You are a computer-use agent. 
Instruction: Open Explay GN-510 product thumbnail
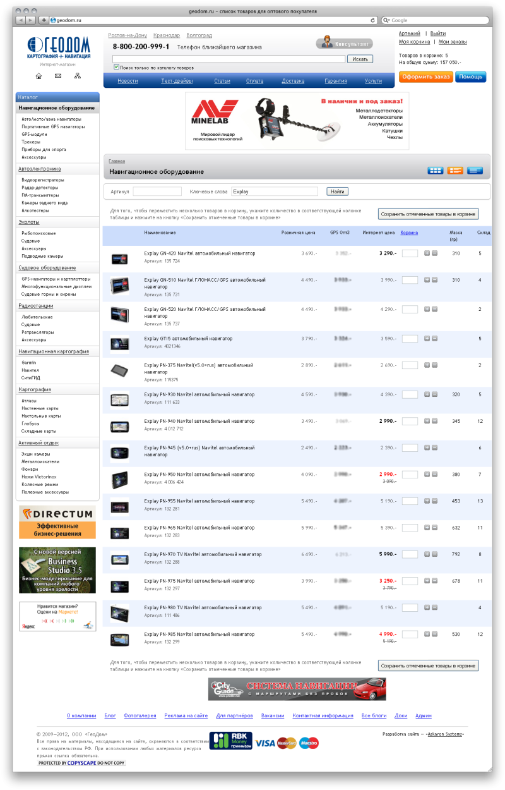click(x=119, y=286)
